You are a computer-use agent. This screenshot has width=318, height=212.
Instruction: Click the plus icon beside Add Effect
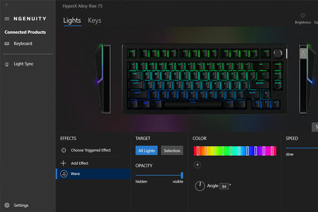[64, 163]
